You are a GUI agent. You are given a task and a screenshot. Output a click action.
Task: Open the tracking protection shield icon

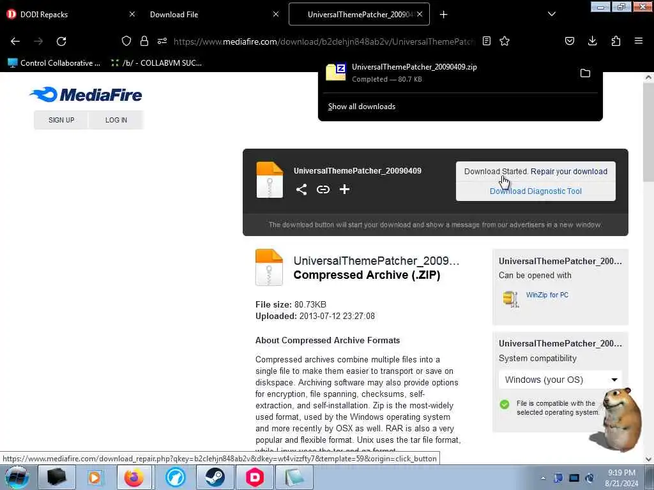click(x=126, y=41)
